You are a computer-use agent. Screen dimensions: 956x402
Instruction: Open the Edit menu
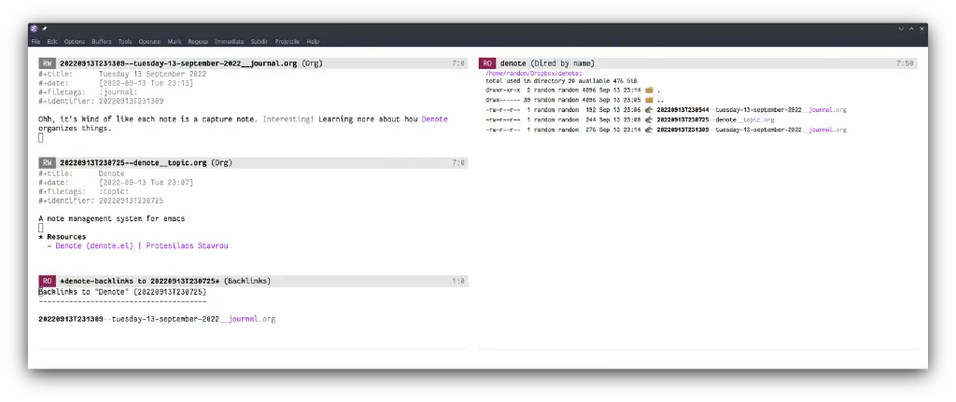52,41
